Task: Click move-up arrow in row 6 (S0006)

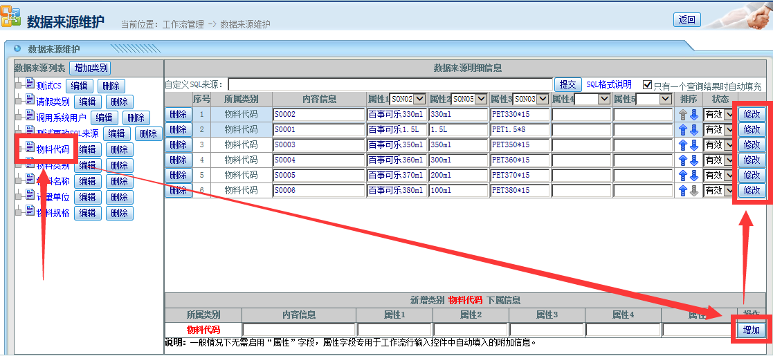Action: coord(684,191)
